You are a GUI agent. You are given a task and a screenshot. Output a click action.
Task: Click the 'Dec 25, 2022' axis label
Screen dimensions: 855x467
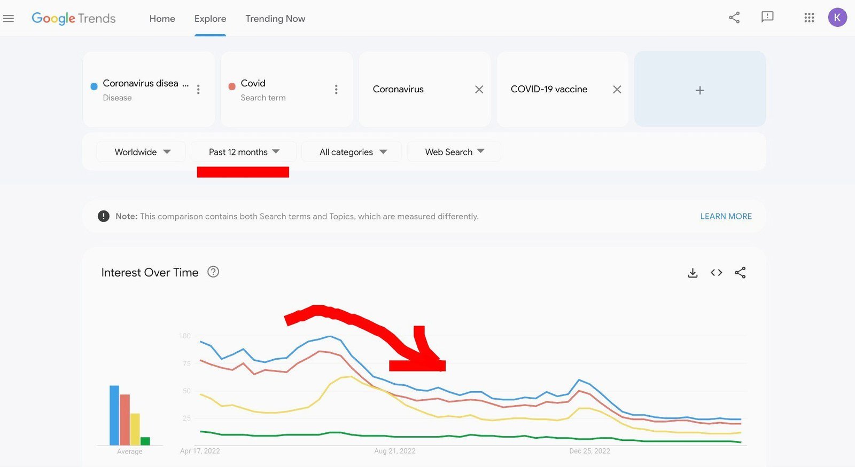(x=590, y=451)
